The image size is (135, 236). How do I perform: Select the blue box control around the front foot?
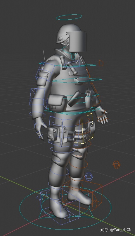pos(60,207)
